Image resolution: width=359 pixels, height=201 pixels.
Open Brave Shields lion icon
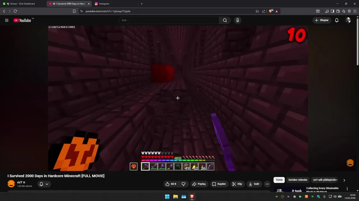coord(271,11)
